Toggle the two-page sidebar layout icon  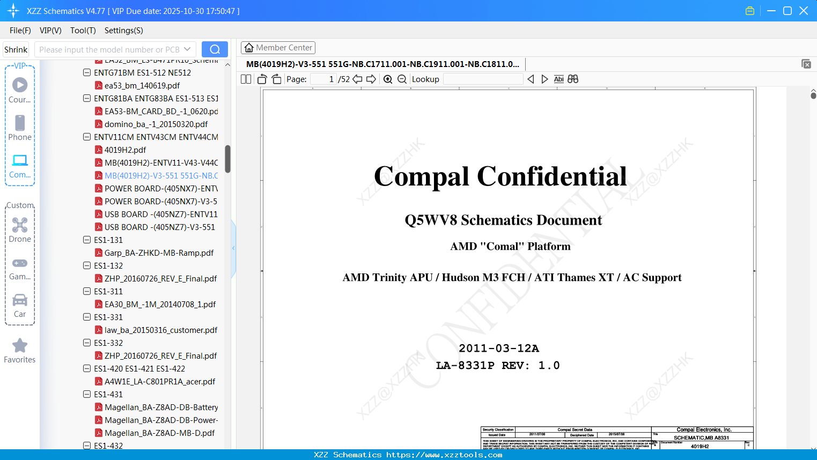pyautogui.click(x=246, y=79)
